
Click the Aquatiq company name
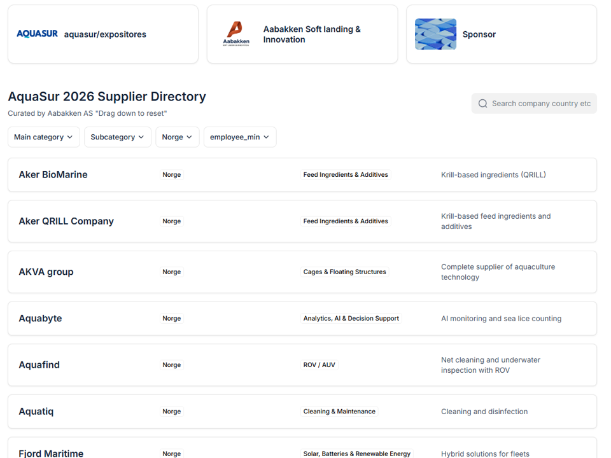[36, 412]
